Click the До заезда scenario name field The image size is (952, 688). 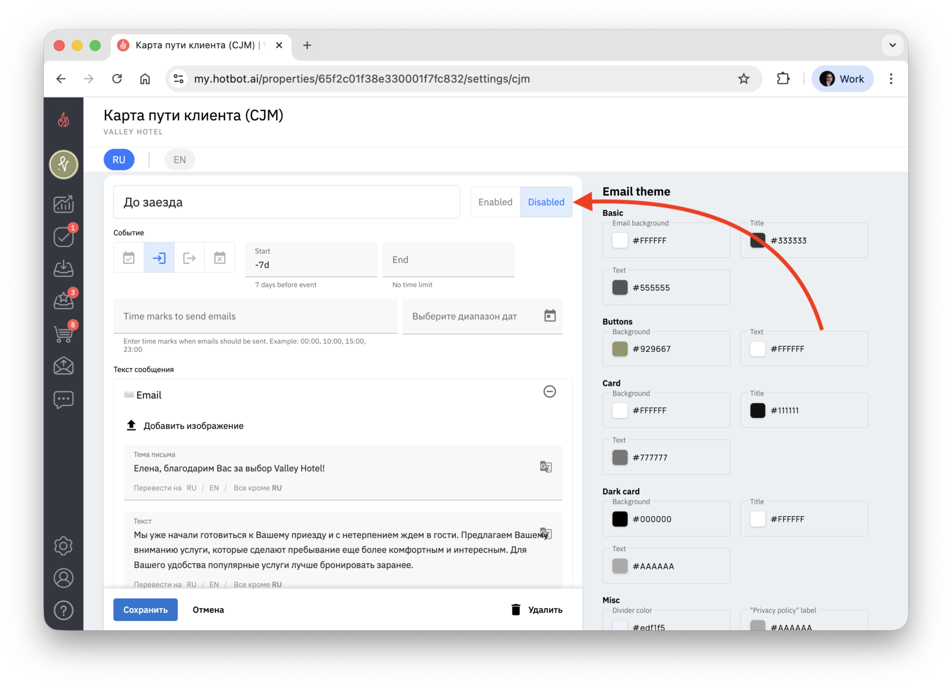click(287, 202)
